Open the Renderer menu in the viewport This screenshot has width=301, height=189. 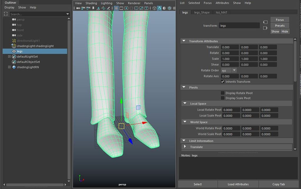click(134, 3)
